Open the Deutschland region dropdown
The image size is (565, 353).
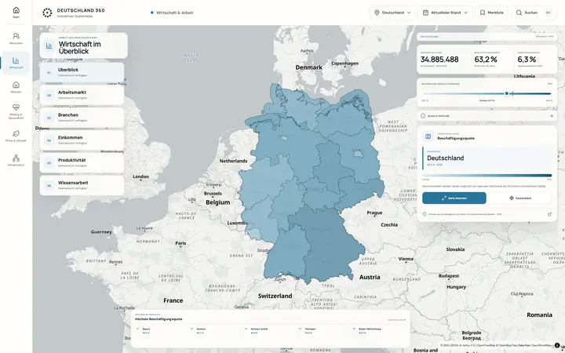click(x=392, y=13)
